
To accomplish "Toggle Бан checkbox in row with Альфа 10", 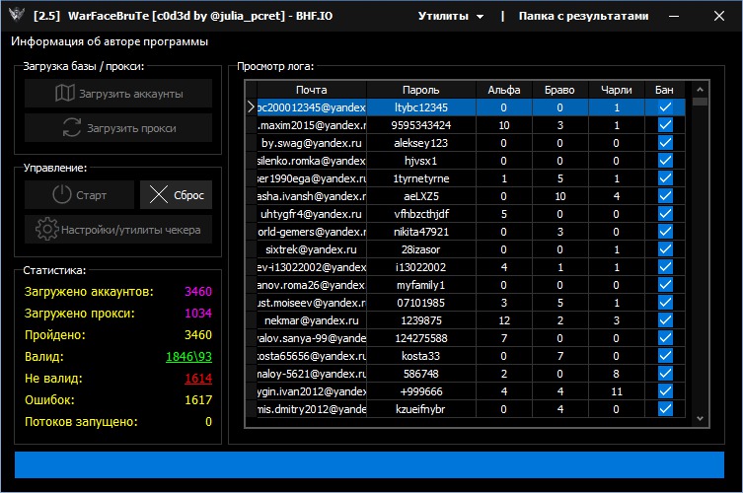I will [665, 125].
